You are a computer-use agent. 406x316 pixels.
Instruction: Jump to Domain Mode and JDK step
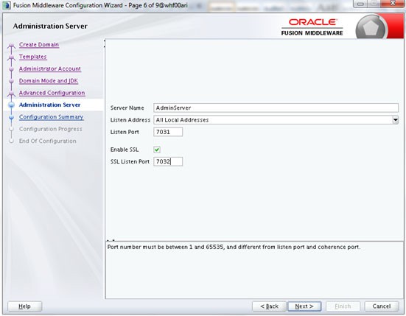49,81
